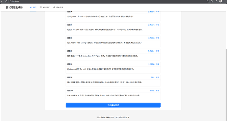
Task: Click the favorites icon in browser toolbar
Action: point(216,1)
